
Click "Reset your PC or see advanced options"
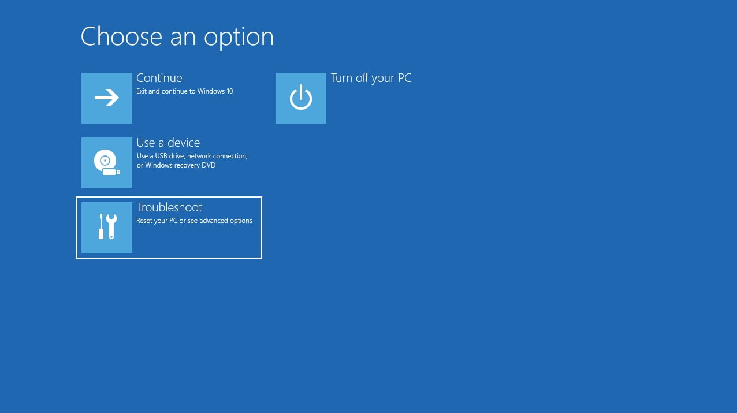tap(194, 221)
